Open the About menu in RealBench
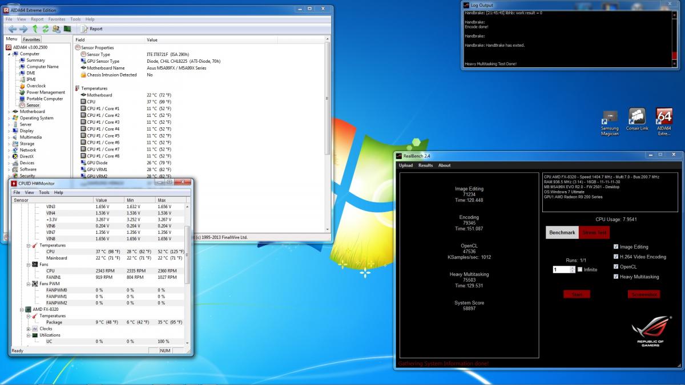The height and width of the screenshot is (385, 685). tap(445, 165)
